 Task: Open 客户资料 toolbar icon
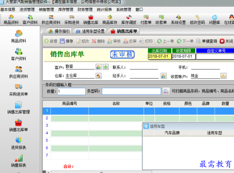(30, 20)
